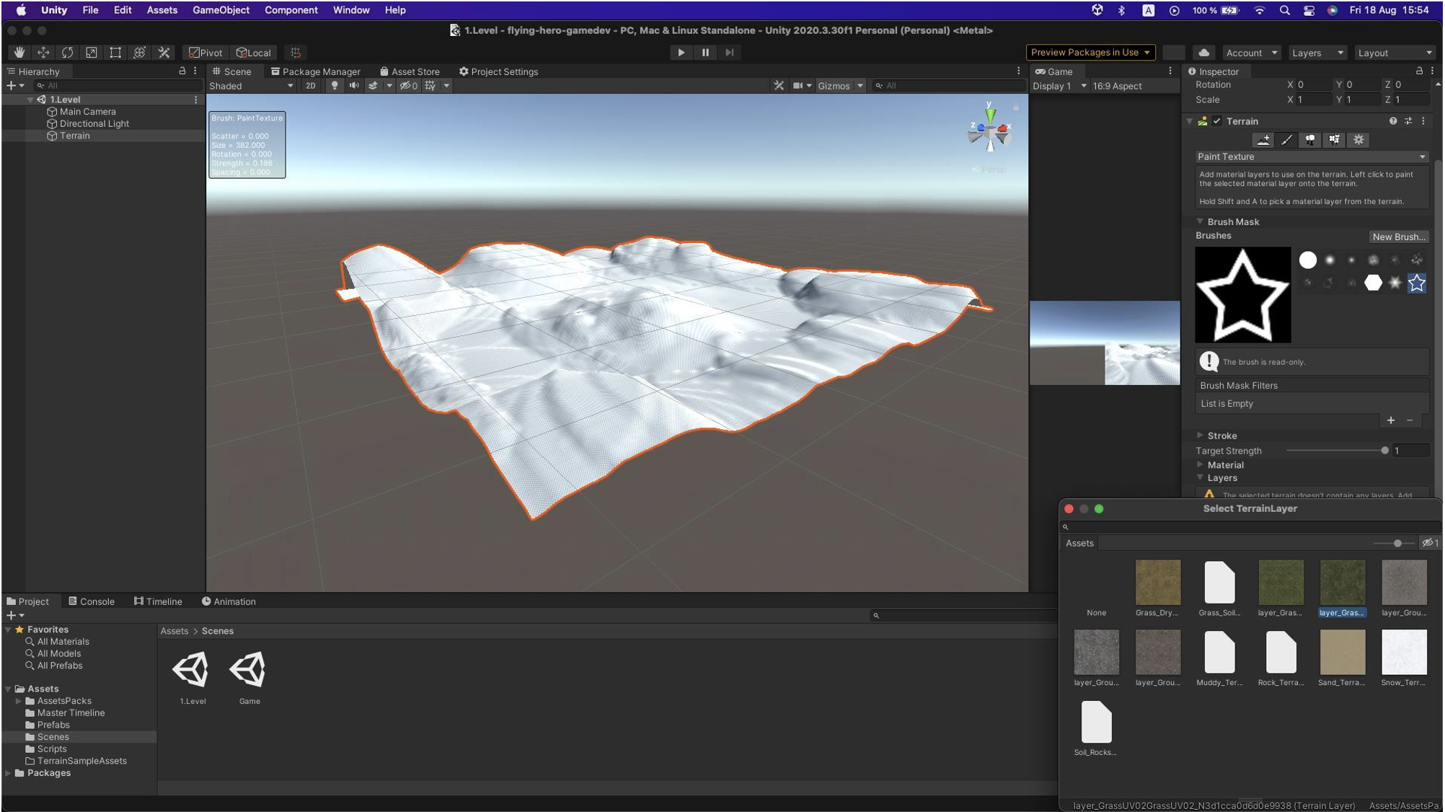Click the grid snapping icon in toolbar
Screen dimensions: 1445x812
click(296, 53)
